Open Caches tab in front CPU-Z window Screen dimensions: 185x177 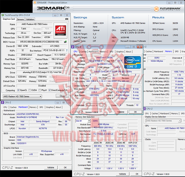coord(84,52)
